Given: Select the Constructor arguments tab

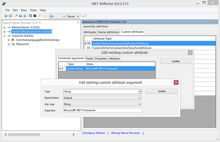Looking at the screenshot, I should 71,58.
